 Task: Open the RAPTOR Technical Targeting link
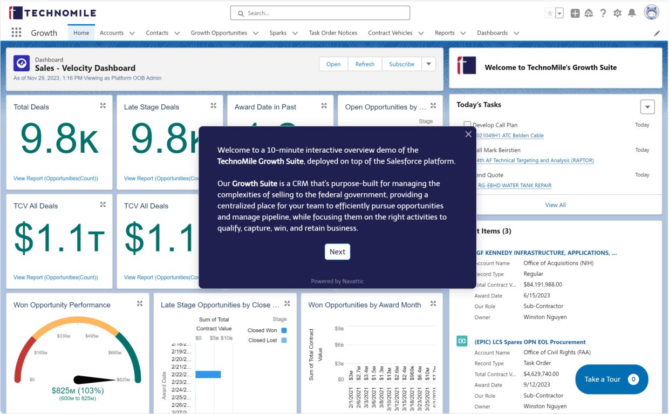click(535, 160)
